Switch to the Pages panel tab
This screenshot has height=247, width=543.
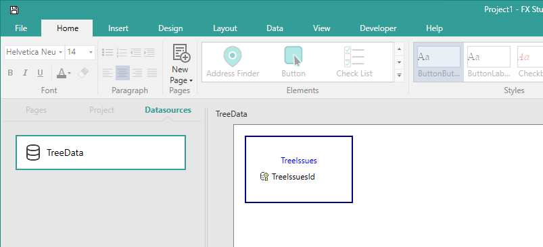[x=36, y=110]
